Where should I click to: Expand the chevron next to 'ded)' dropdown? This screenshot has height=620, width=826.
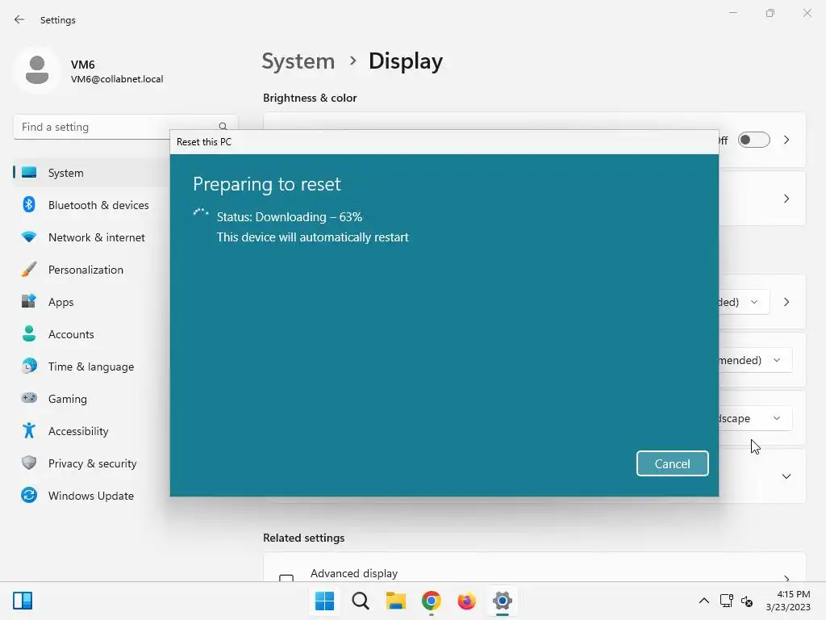coord(786,302)
